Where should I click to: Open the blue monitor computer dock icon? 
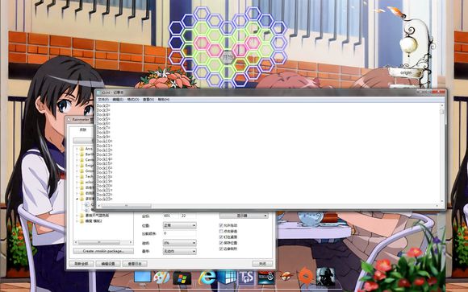click(143, 277)
